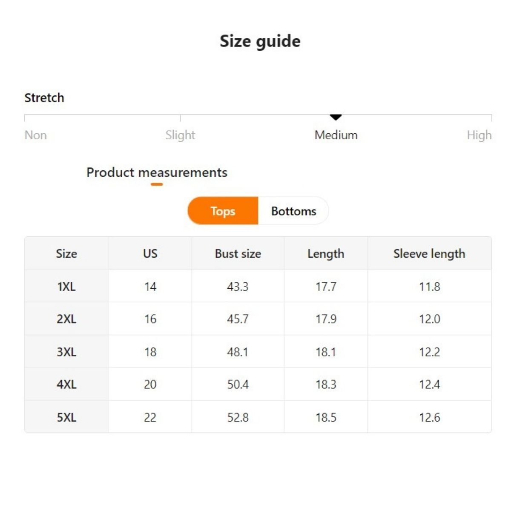Click the US column header
The height and width of the screenshot is (511, 511).
150,253
